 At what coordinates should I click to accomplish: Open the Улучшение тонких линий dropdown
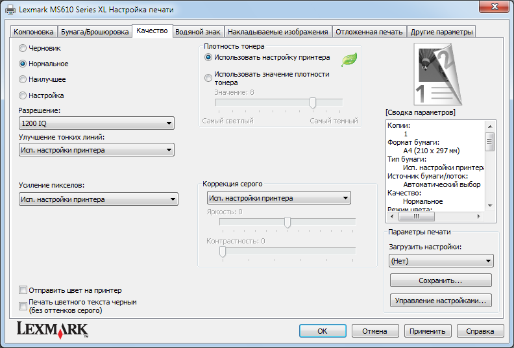click(96, 150)
